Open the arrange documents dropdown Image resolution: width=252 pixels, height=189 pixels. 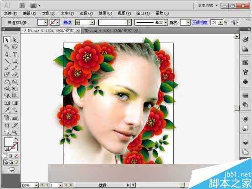click(36, 5)
